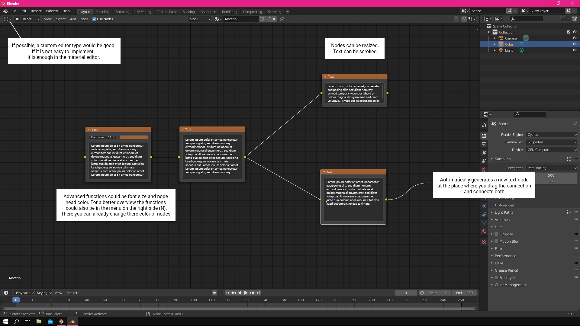The height and width of the screenshot is (326, 580).
Task: Open the Playback popover in the timeline
Action: tap(24, 293)
